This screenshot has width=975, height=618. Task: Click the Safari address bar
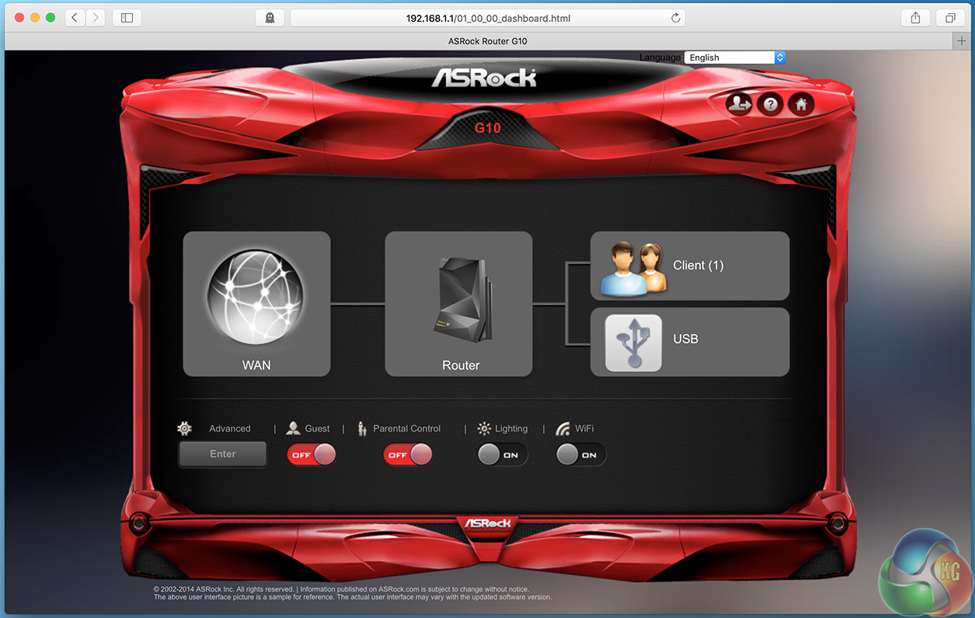coord(488,17)
